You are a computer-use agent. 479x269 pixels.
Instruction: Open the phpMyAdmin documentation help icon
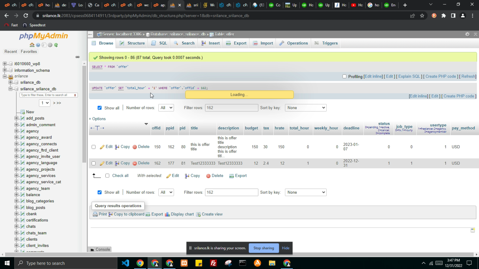point(38,45)
